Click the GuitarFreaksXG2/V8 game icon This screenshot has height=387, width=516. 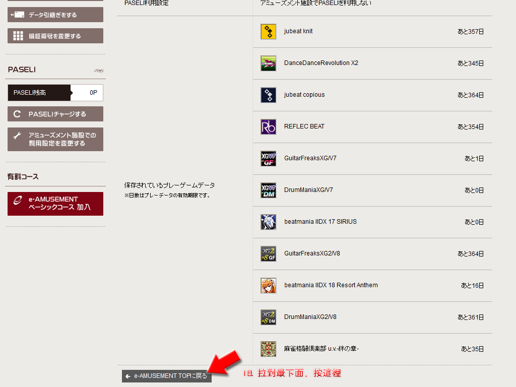[x=268, y=254]
